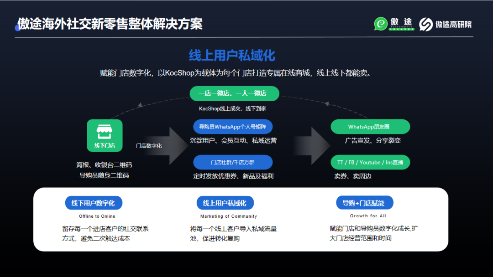Click the text 导购员随身二维码
The height and width of the screenshot is (277, 493).
click(104, 175)
